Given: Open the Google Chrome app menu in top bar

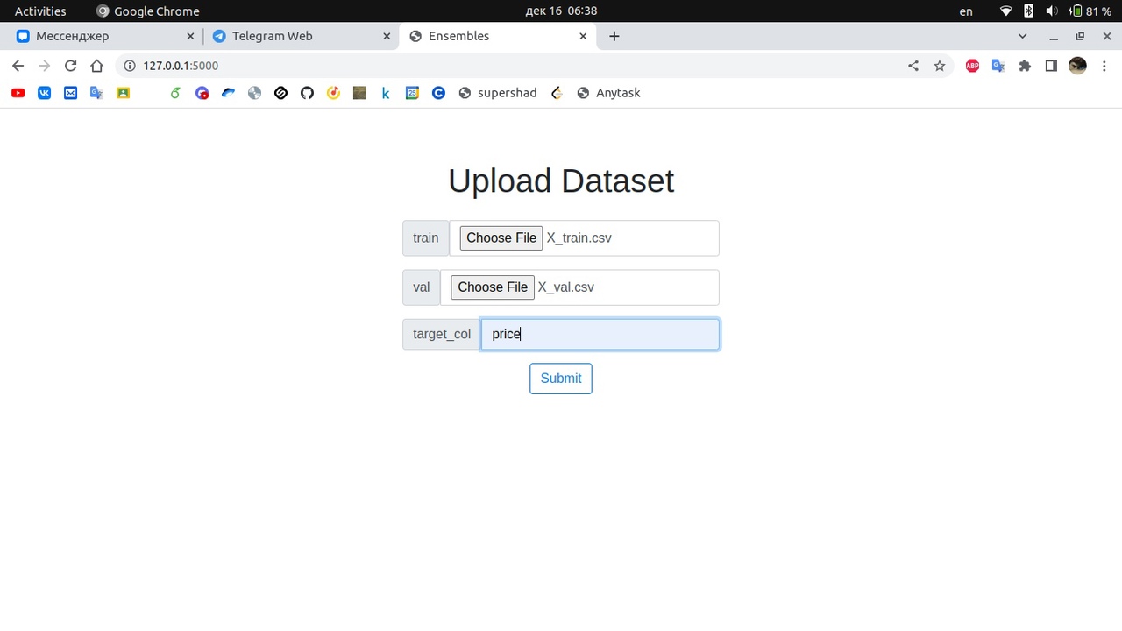Looking at the screenshot, I should click(x=148, y=11).
